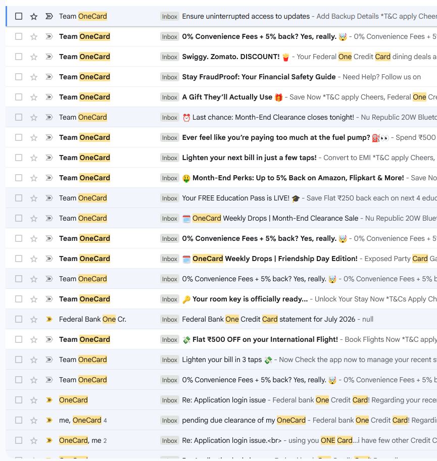This screenshot has height=461, width=437.
Task: Open 'Re: Application login issue' from OneCard
Action: point(224,400)
